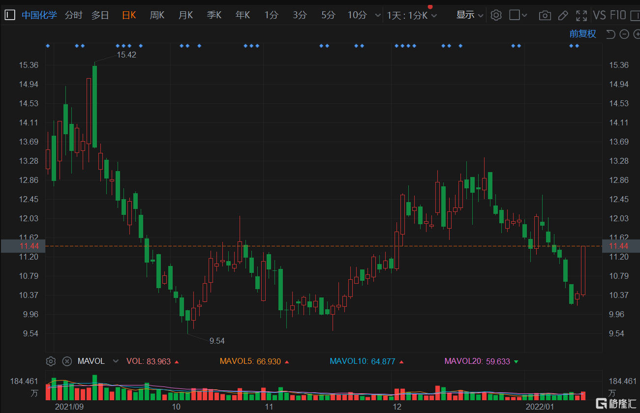Zoom out the K-line chart
This screenshot has width=640, height=413.
point(624,34)
